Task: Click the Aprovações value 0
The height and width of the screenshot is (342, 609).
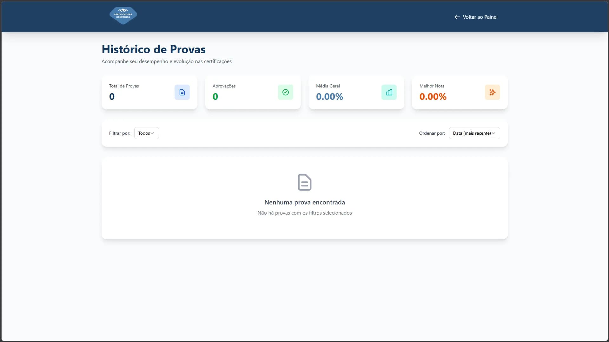Action: click(x=215, y=96)
